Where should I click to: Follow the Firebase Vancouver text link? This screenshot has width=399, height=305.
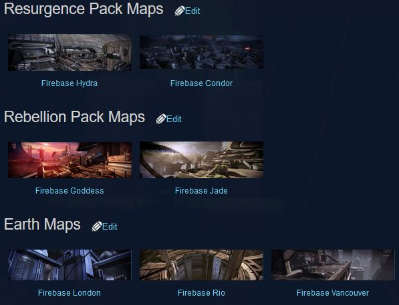(x=333, y=293)
